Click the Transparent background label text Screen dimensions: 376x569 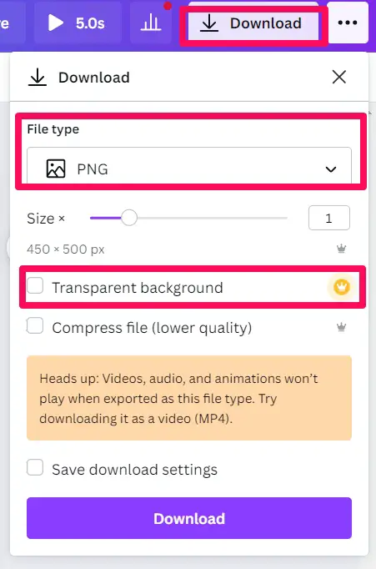(x=138, y=288)
